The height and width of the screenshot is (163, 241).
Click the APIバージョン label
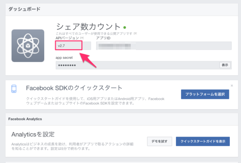tap(67, 38)
